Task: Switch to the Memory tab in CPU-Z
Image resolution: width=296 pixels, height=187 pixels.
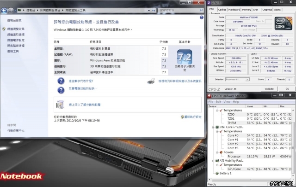Action: pos(247,10)
